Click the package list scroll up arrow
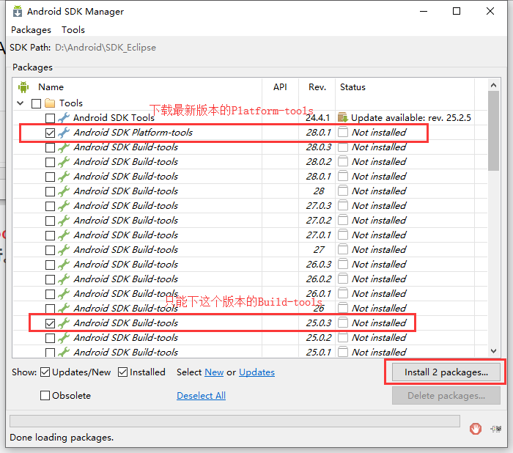Screen dimensions: 513x453 [x=494, y=85]
